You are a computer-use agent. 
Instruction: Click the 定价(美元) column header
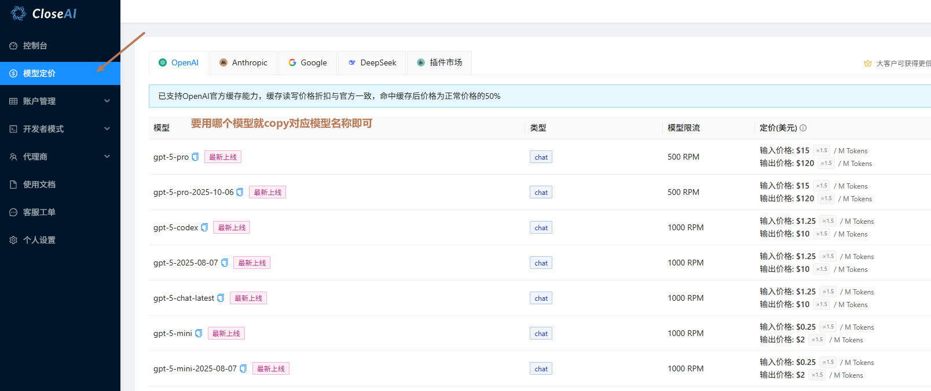(x=778, y=128)
